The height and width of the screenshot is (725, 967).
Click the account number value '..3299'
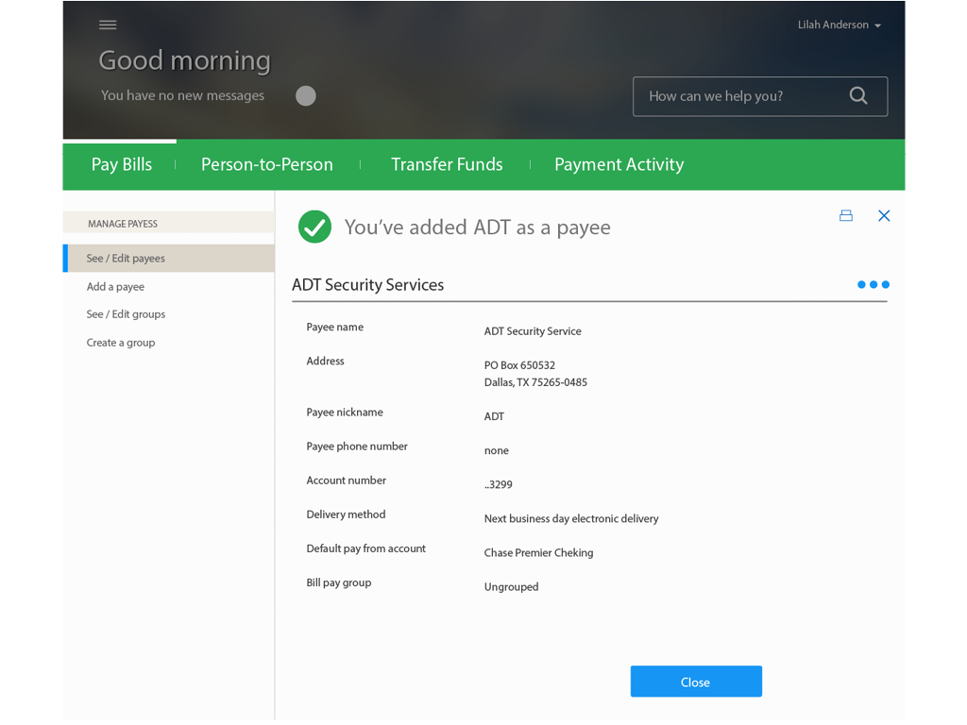[x=498, y=484]
